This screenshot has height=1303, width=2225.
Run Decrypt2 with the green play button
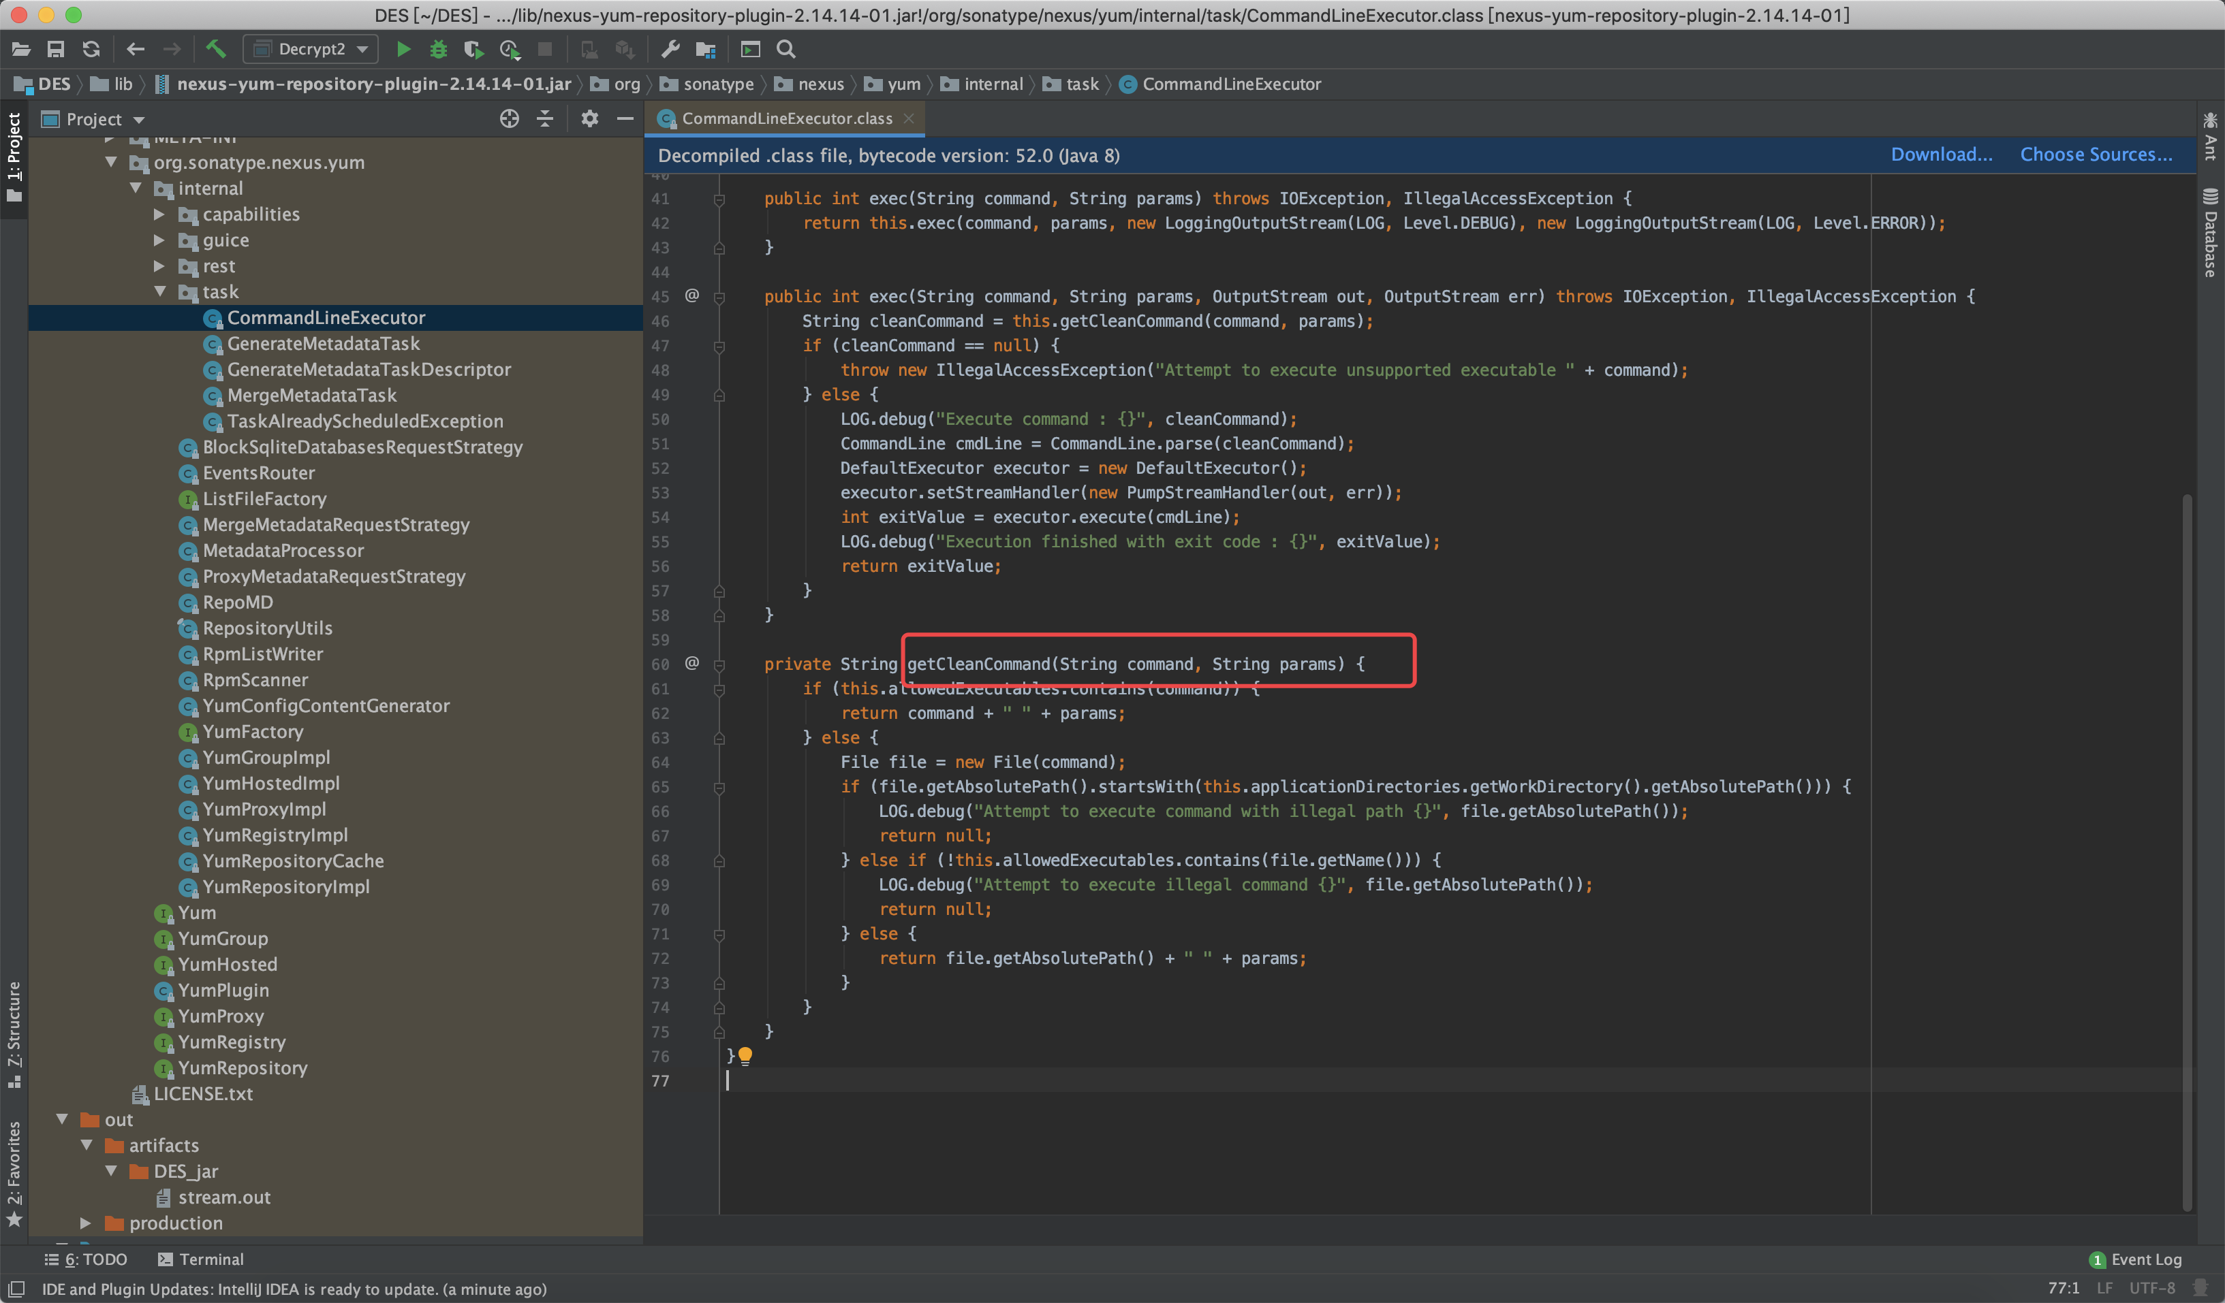[403, 50]
